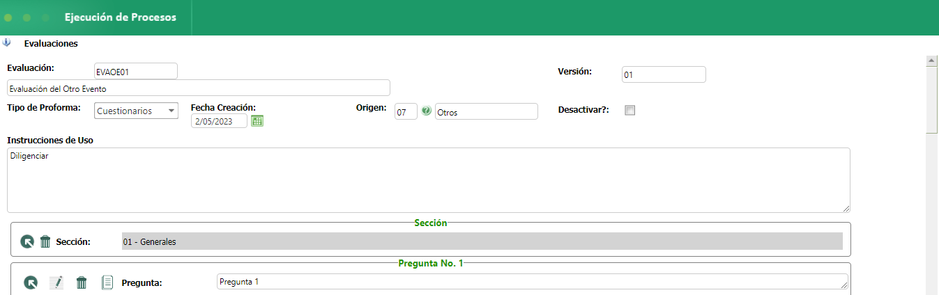Viewport: 939px width, 295px height.
Task: Click the Ejecución de Procesos tab
Action: [x=120, y=17]
